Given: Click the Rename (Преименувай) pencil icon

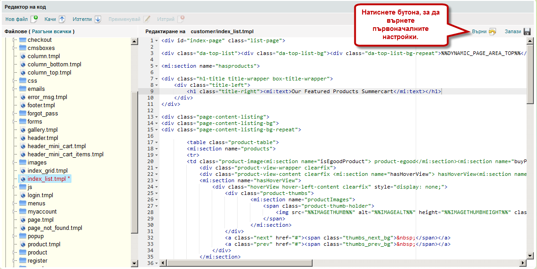Looking at the screenshot, I should coord(147,19).
